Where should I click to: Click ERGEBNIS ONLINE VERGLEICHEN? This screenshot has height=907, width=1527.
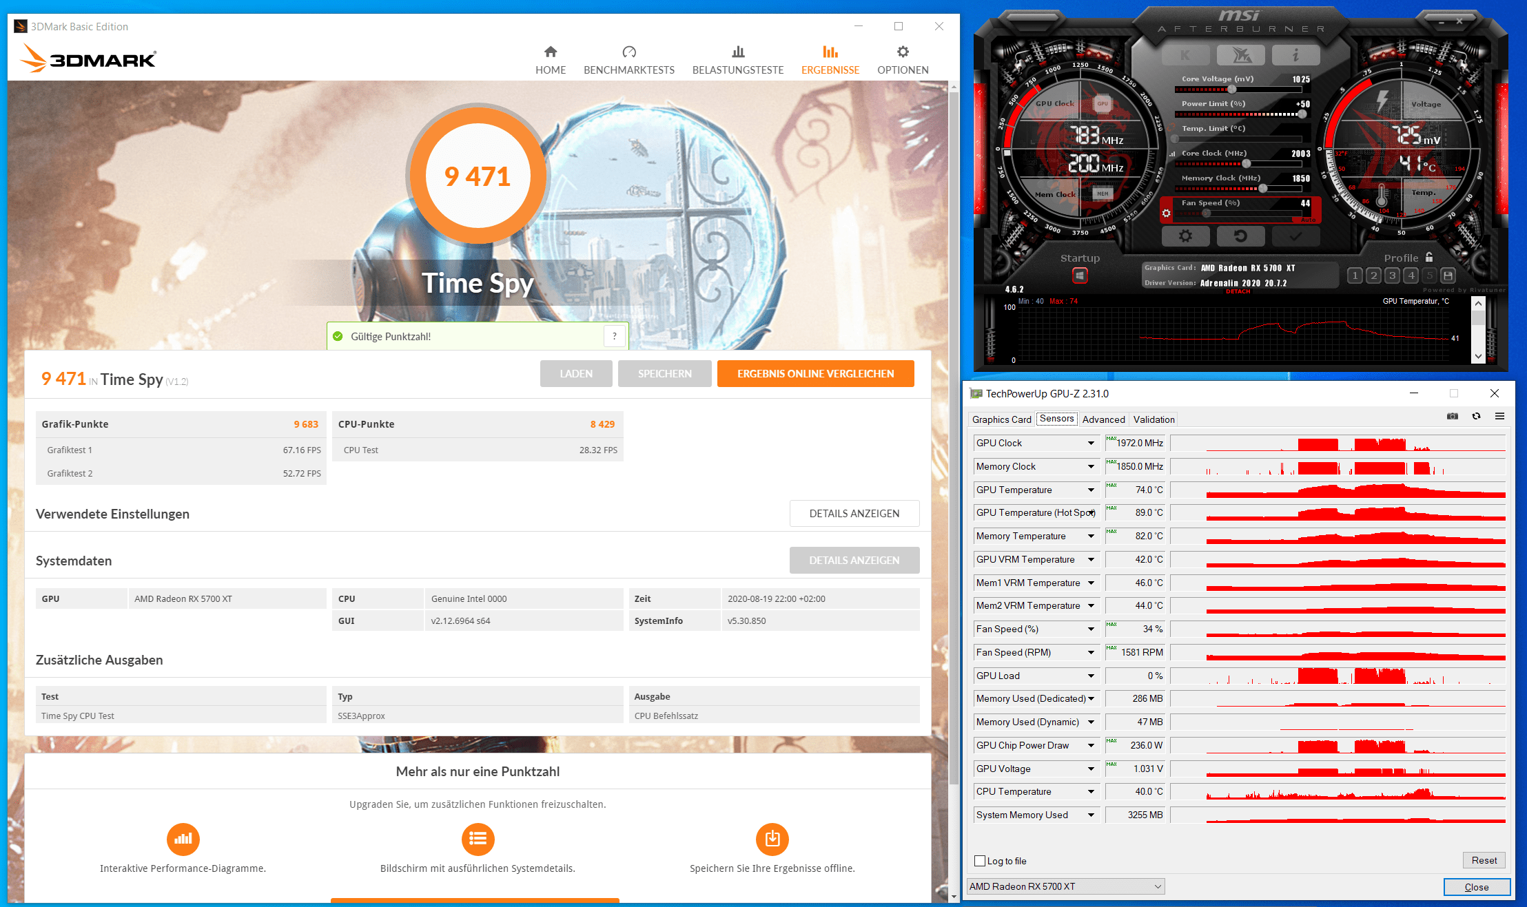(x=815, y=373)
